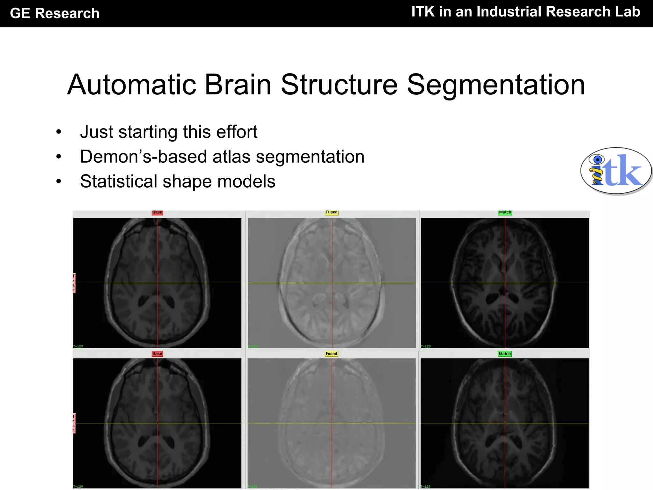Click the top red Base label
The width and height of the screenshot is (653, 490).
pos(157,212)
